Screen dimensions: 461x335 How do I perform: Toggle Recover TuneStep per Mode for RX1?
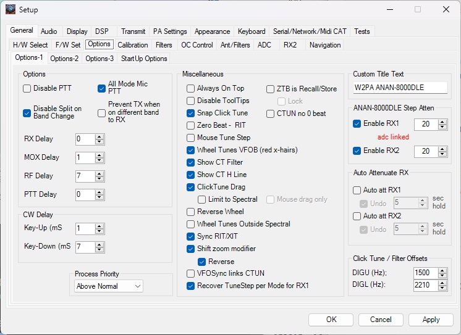click(190, 286)
